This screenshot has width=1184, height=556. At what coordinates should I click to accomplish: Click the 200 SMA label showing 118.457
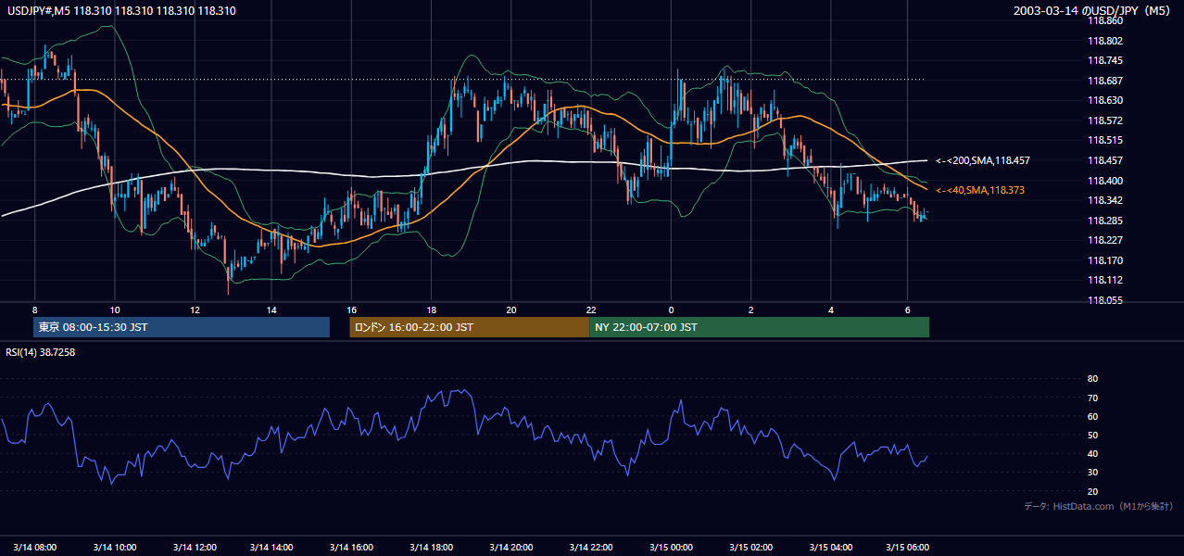983,160
